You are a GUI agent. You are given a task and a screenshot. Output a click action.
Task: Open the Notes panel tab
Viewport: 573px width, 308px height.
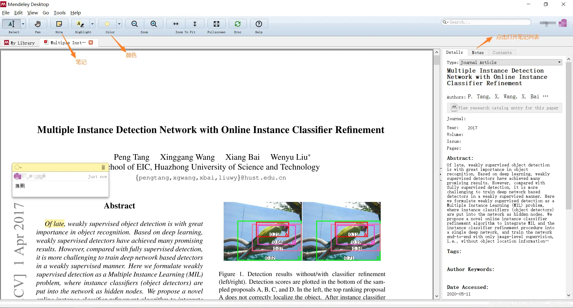pyautogui.click(x=478, y=53)
